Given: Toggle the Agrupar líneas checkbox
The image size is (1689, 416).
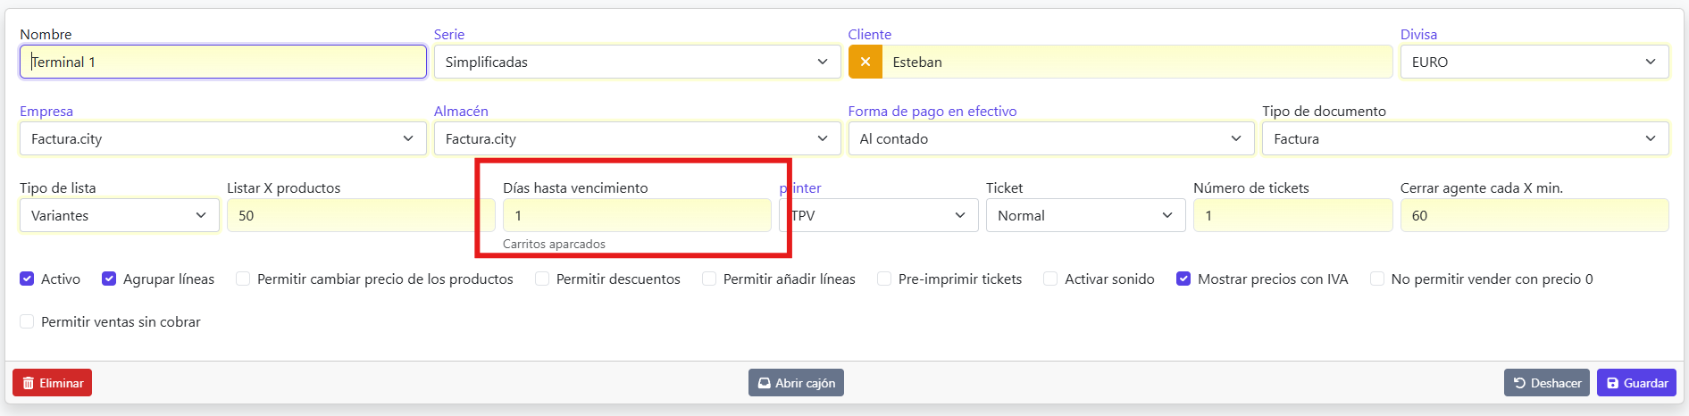Looking at the screenshot, I should click(x=109, y=279).
